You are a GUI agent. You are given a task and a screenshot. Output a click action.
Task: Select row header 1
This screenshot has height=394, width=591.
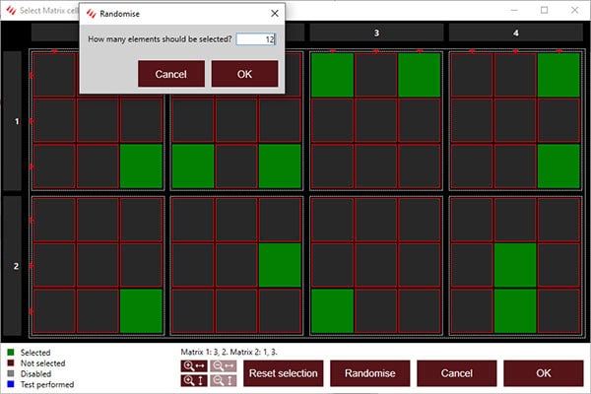pyautogui.click(x=14, y=121)
